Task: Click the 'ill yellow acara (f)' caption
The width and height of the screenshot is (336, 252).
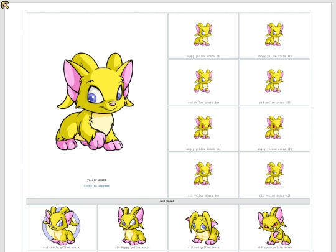Action: pos(275,195)
